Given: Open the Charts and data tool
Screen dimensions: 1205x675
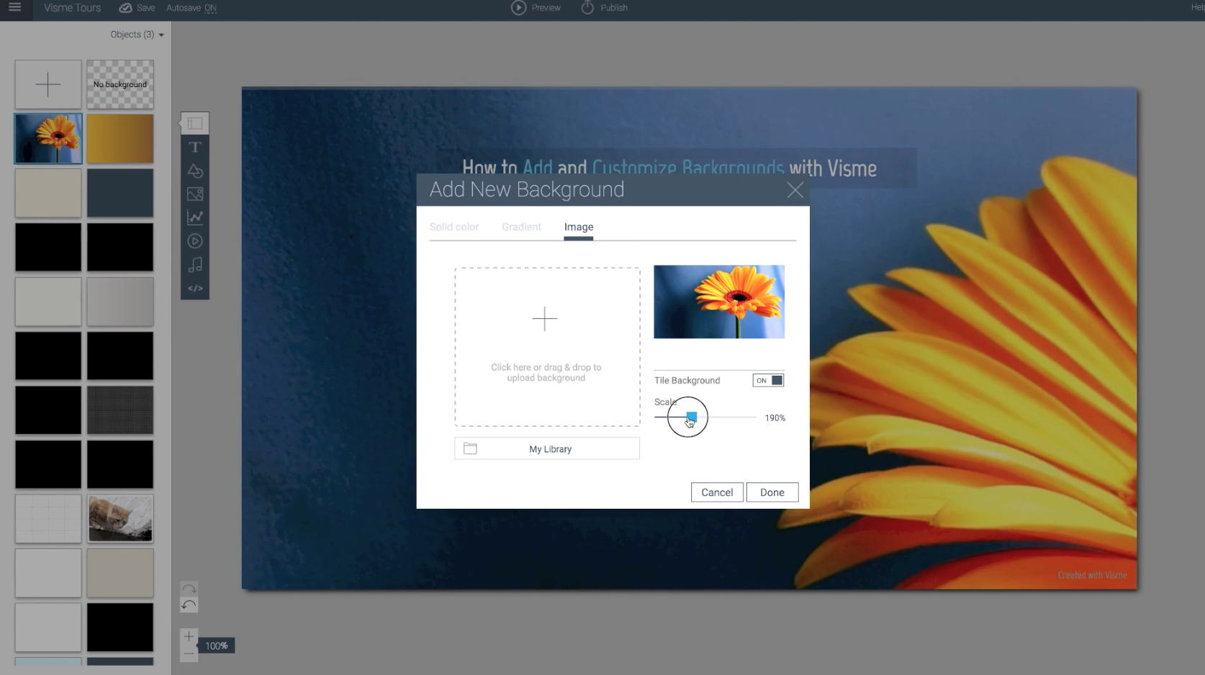Looking at the screenshot, I should pyautogui.click(x=195, y=217).
